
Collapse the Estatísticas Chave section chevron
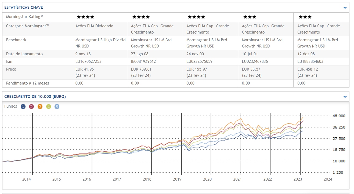[x=345, y=8]
